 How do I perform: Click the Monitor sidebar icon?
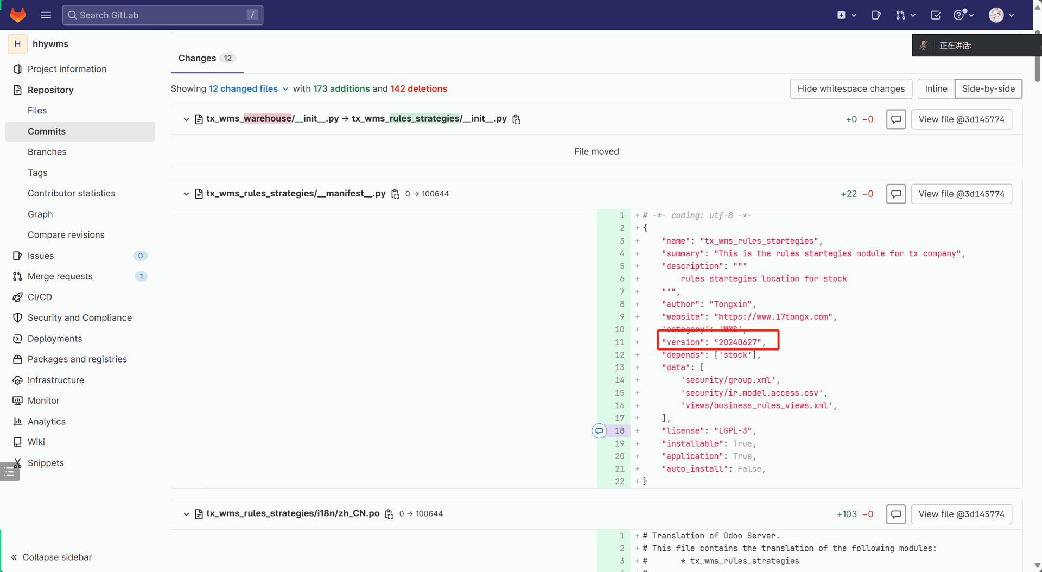[x=17, y=401]
